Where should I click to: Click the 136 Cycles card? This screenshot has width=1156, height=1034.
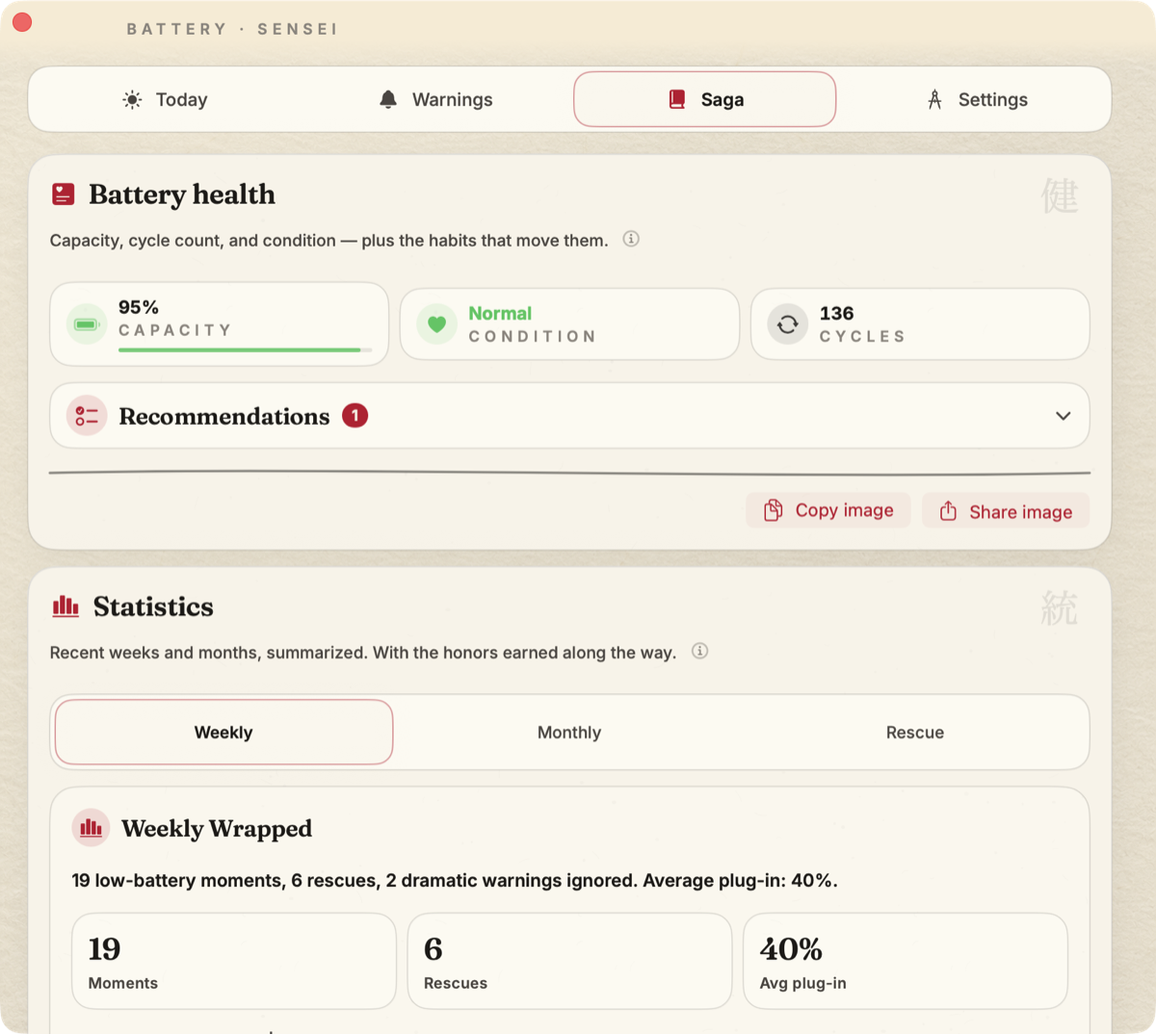920,324
